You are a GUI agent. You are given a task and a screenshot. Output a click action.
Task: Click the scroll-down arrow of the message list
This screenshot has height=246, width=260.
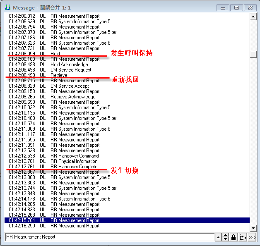click(253, 228)
